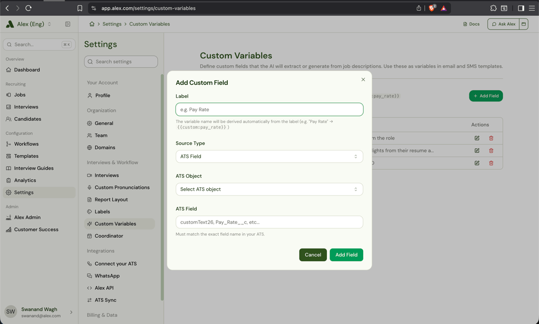Image resolution: width=539 pixels, height=324 pixels.
Task: Toggle the browser sidebar panel
Action: (521, 8)
